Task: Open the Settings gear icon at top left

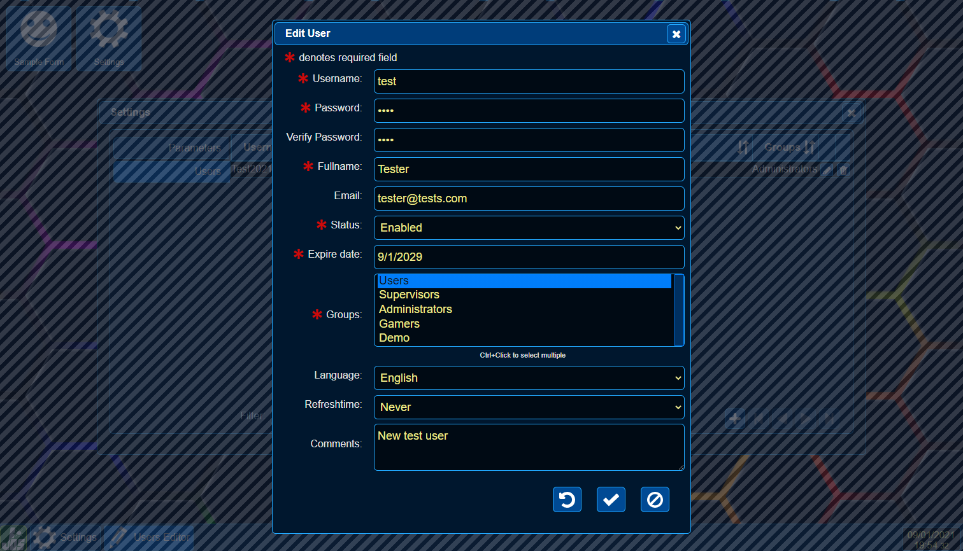Action: 108,38
